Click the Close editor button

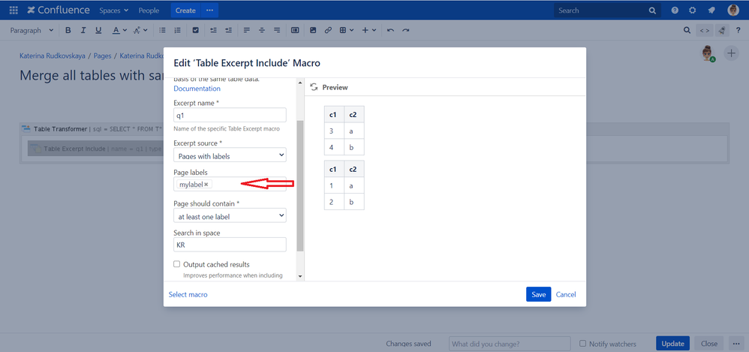709,344
